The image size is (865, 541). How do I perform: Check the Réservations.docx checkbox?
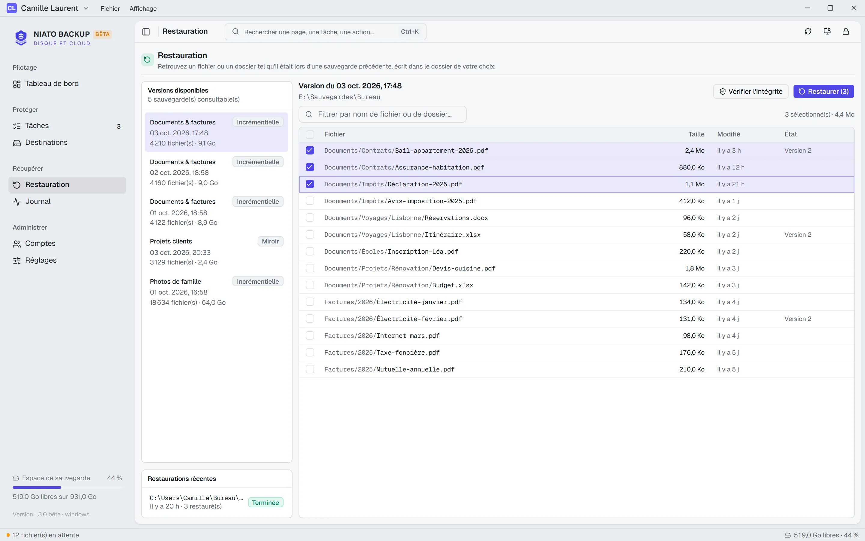(310, 218)
